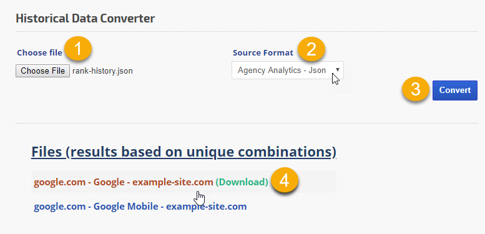Click the Historical Data Converter title

coord(85,19)
